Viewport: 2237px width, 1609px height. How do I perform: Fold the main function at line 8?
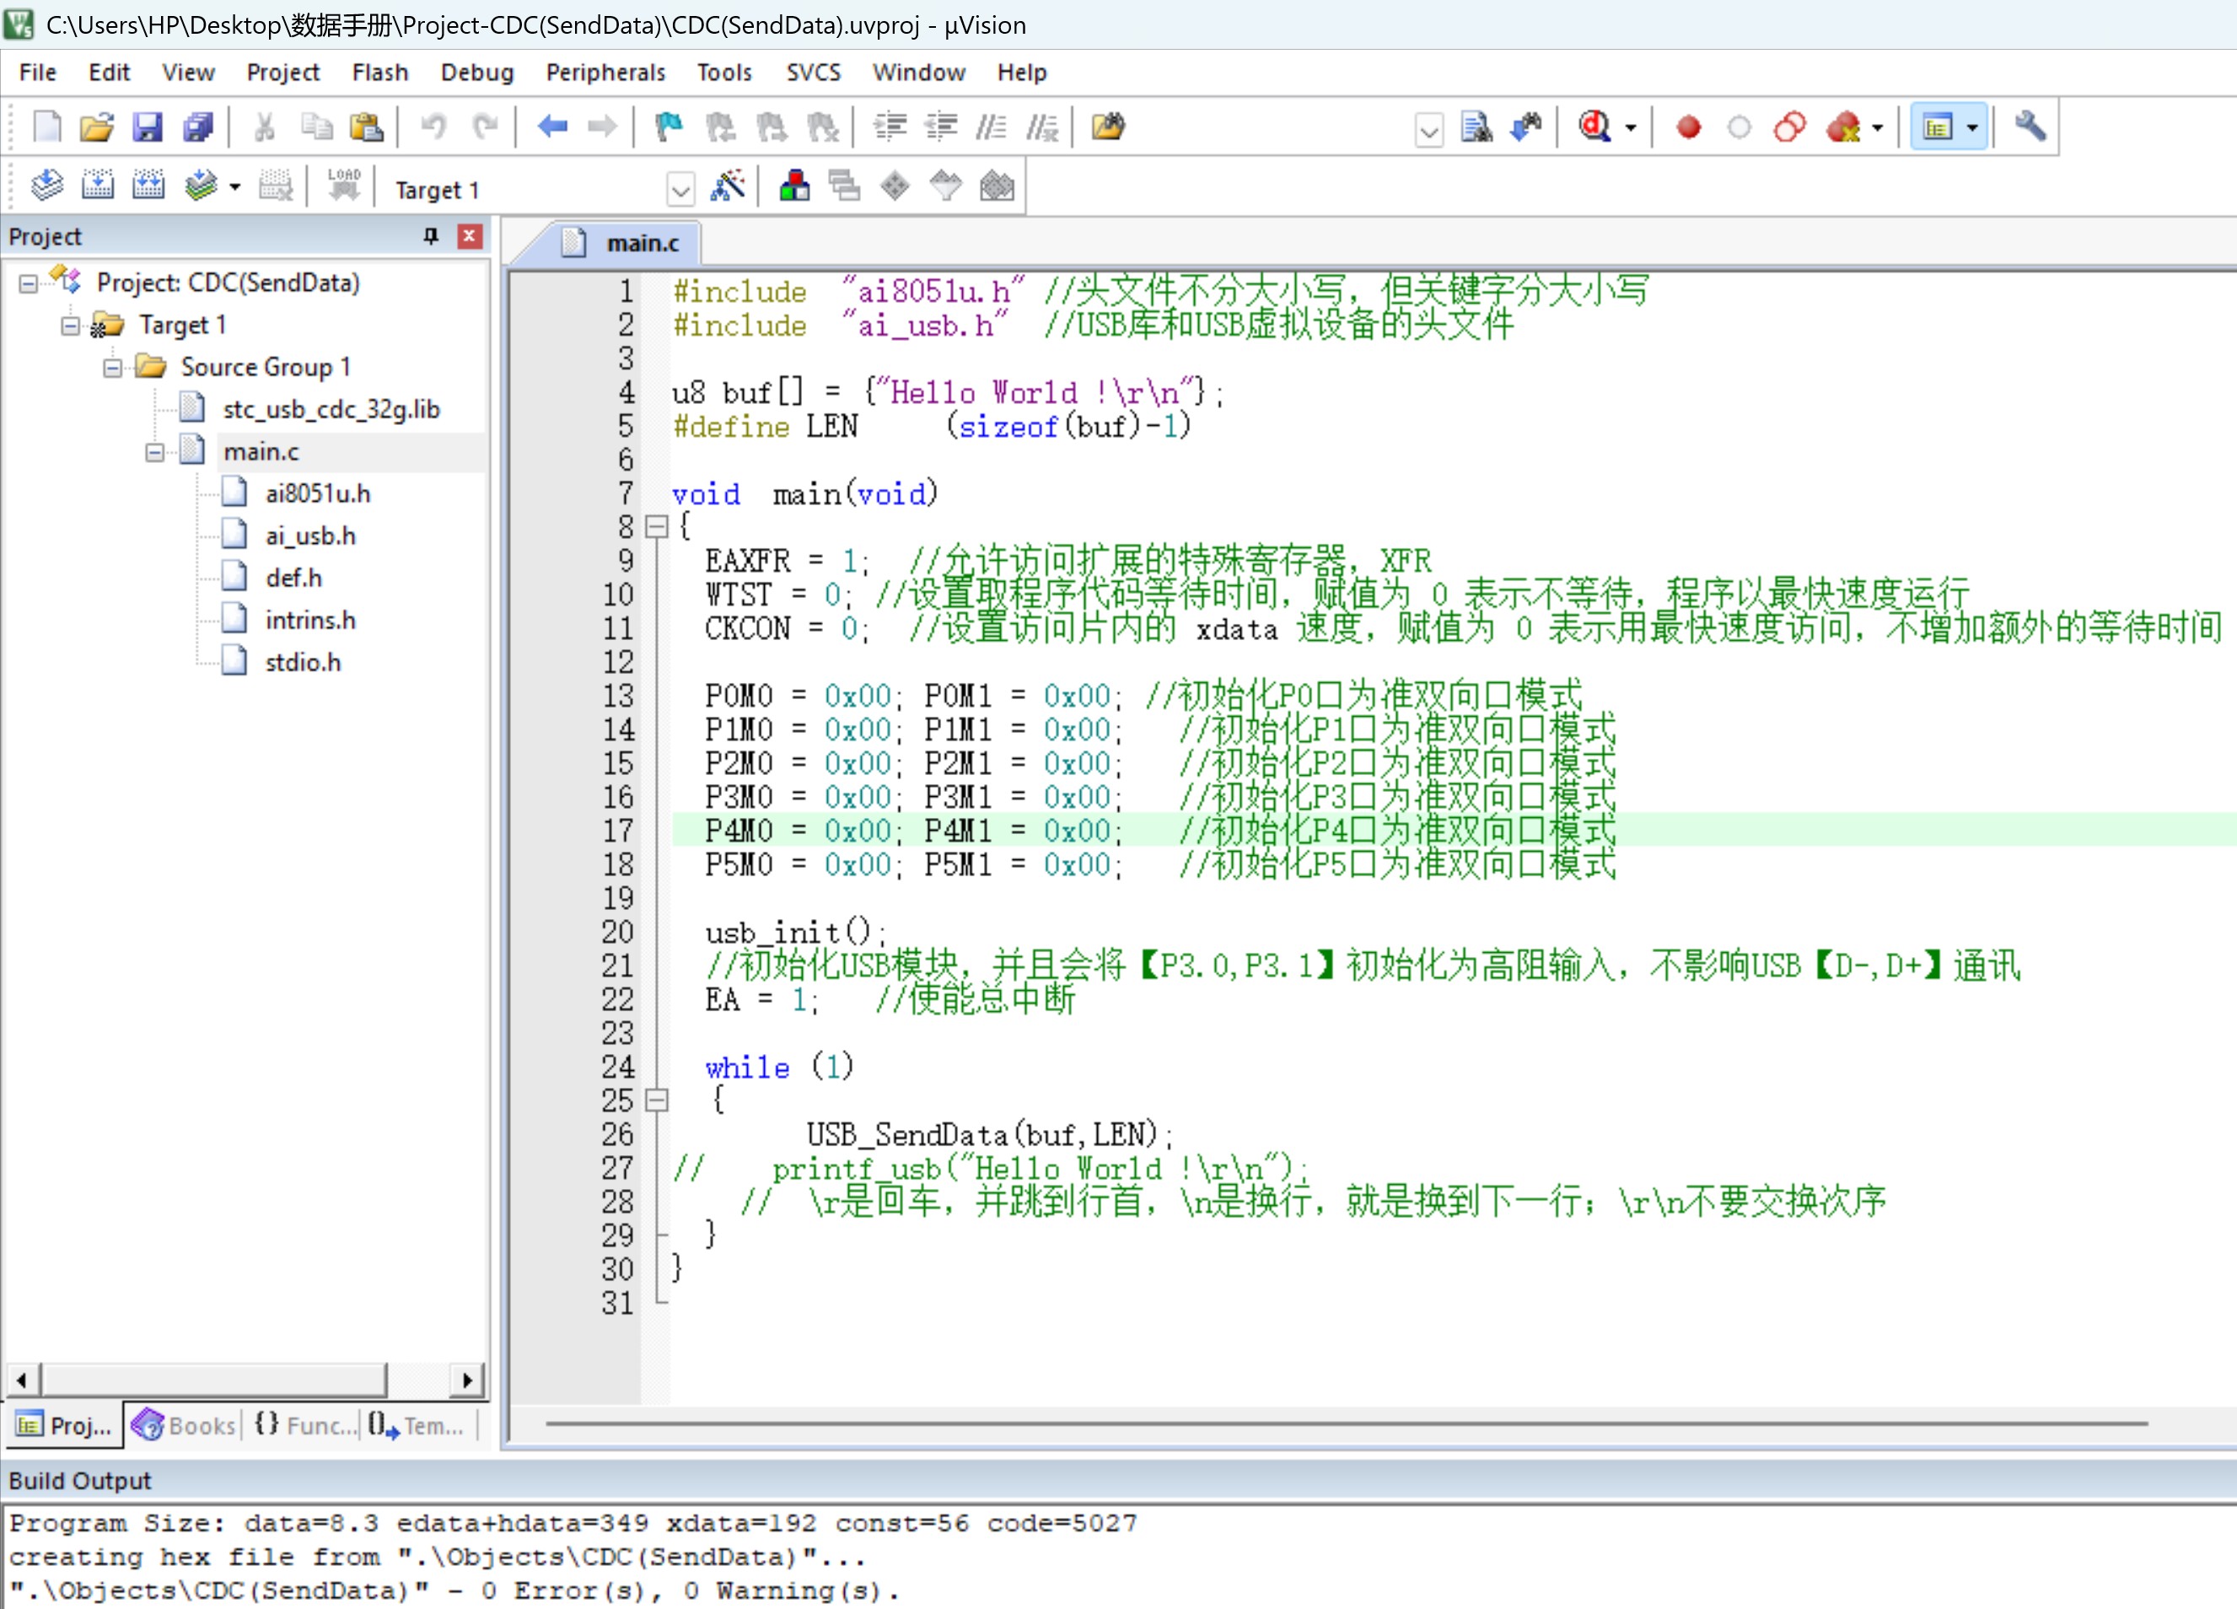click(656, 527)
